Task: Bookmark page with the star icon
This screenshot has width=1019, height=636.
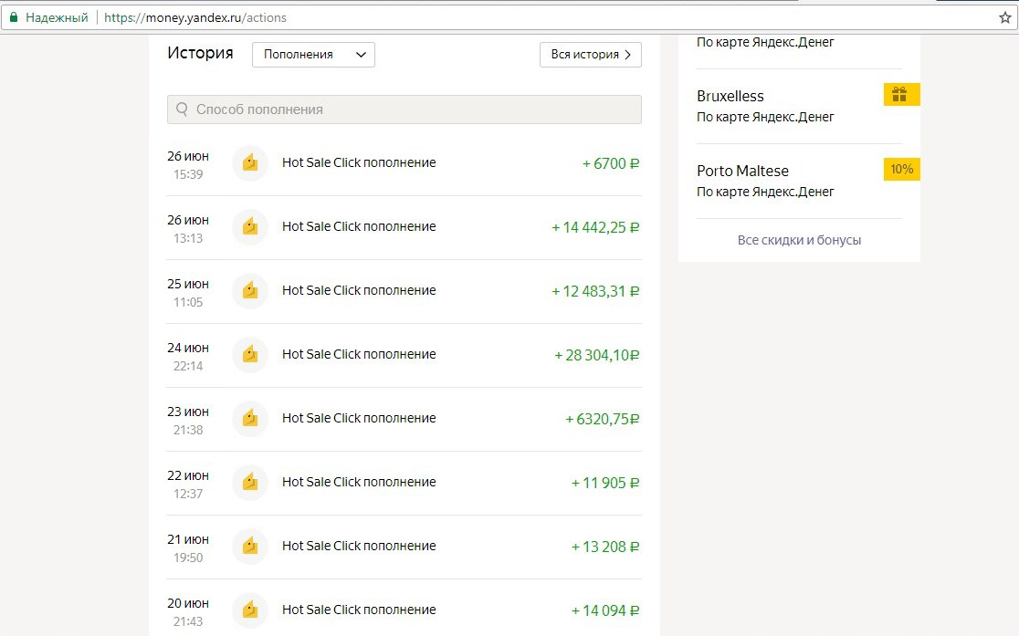Action: coord(1005,17)
